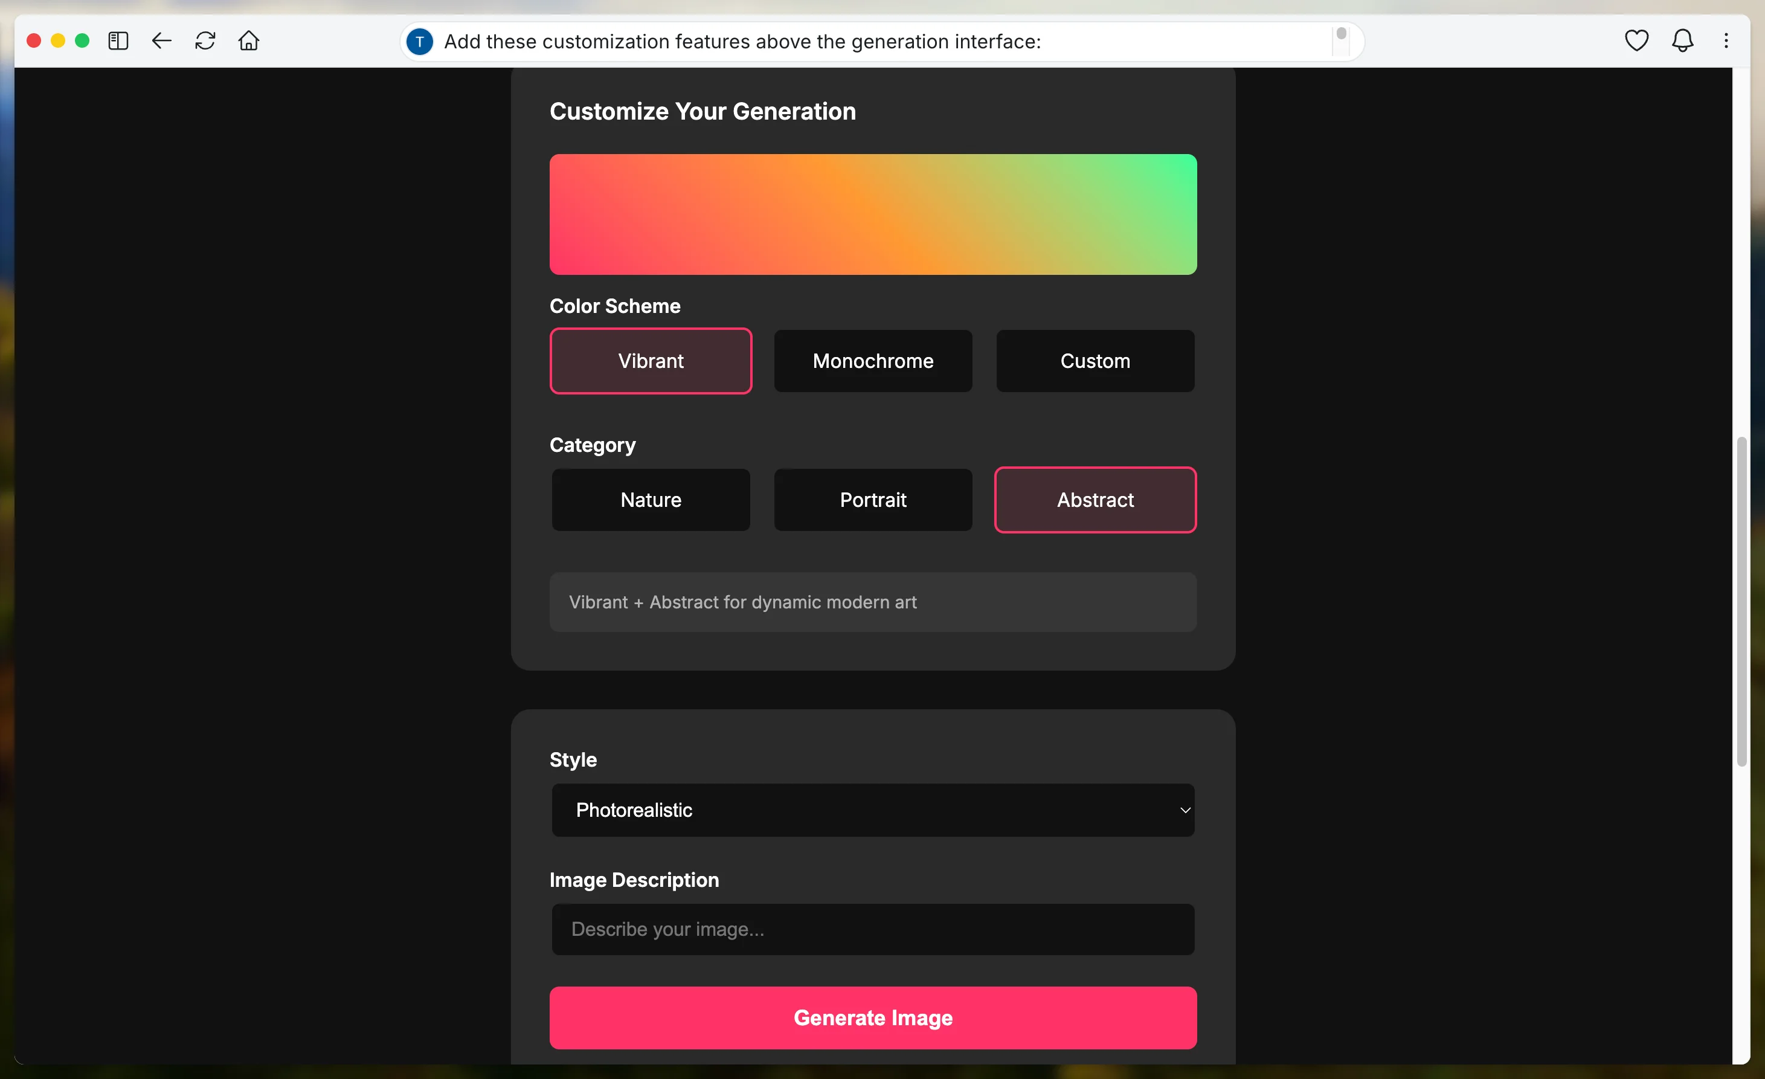Reload the page with refresh icon

pyautogui.click(x=205, y=41)
